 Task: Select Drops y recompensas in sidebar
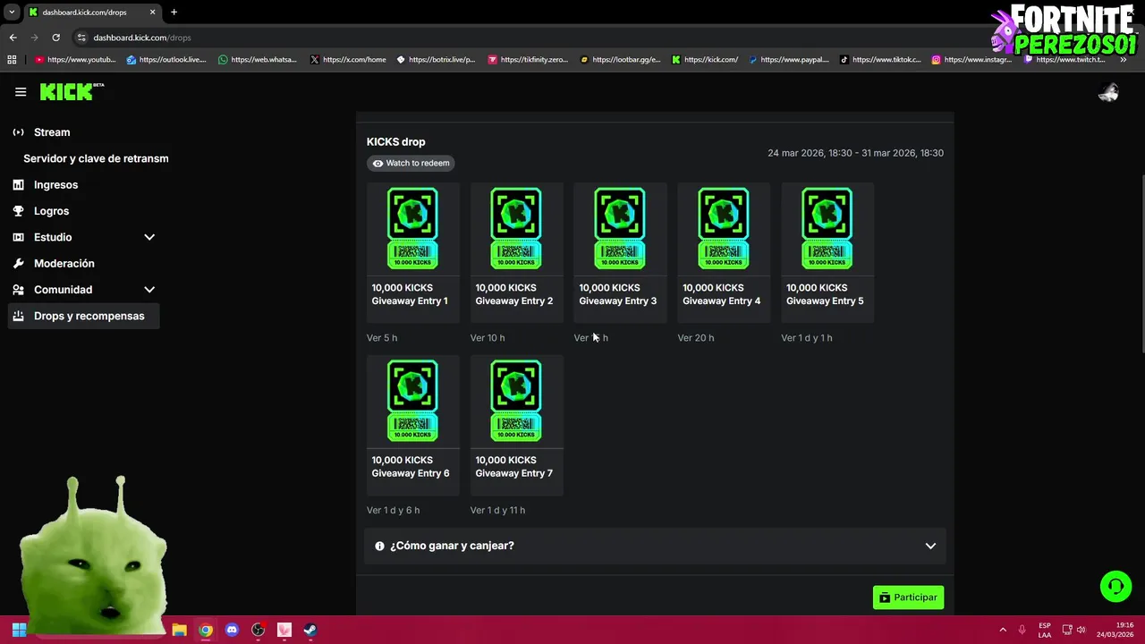click(x=83, y=316)
